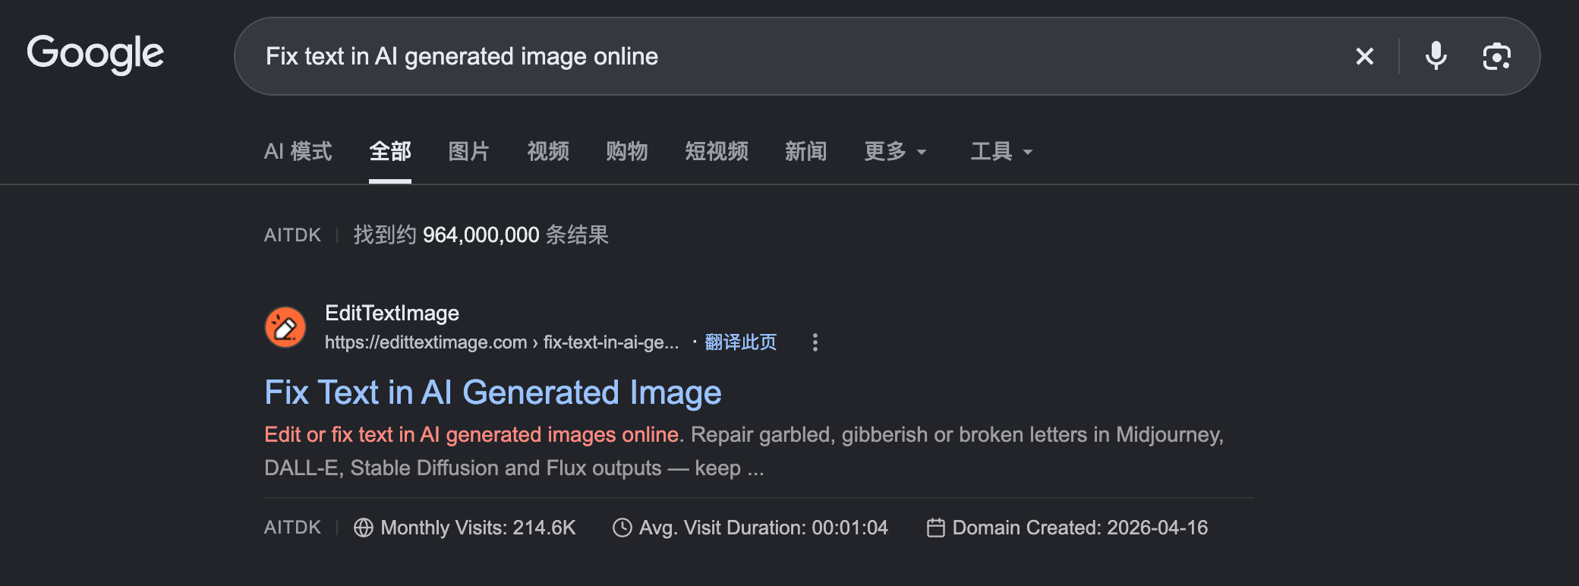Open the three-dot menu for EditTextImage result

point(815,342)
